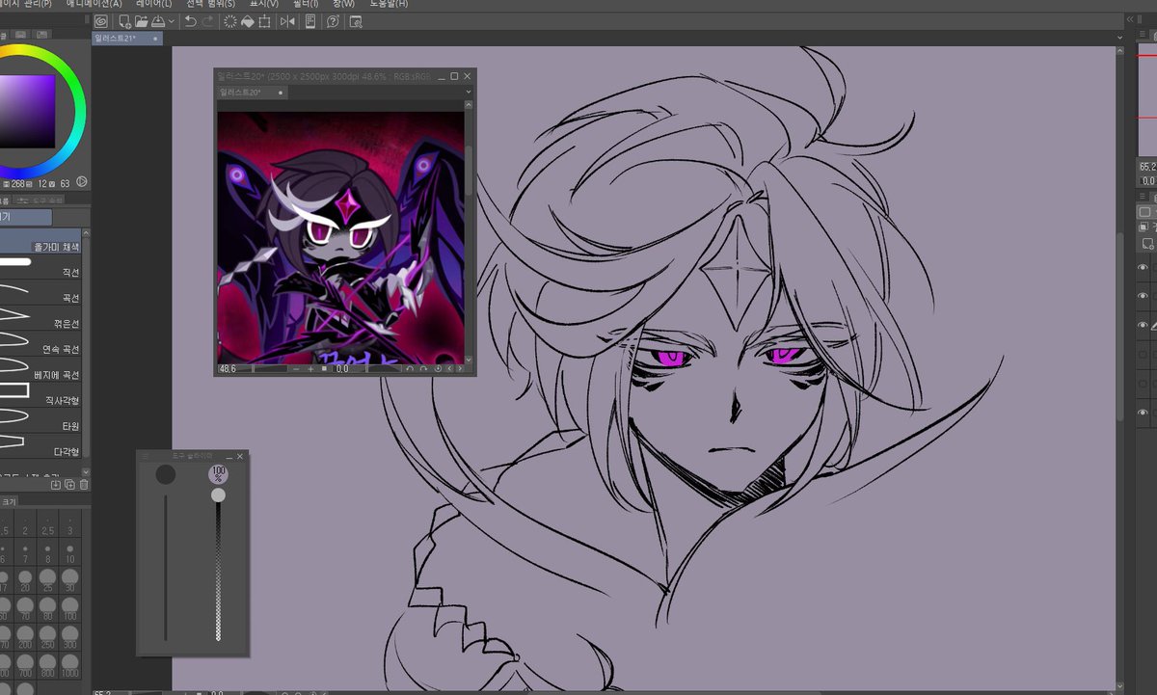Create a new canvas from toolbar
This screenshot has width=1157, height=695.
125,21
